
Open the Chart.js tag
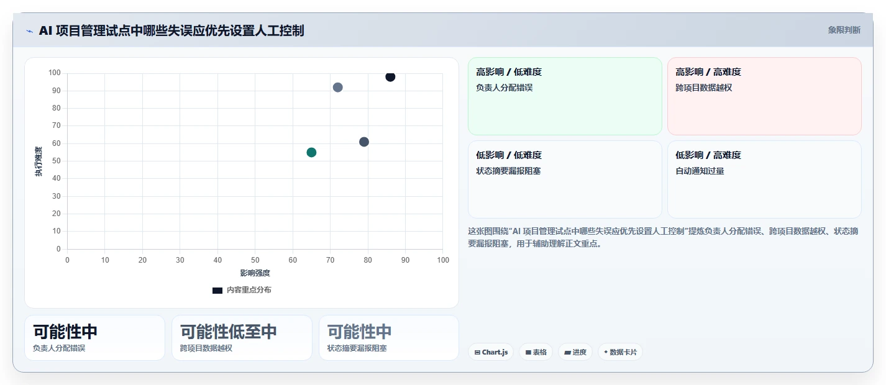491,352
